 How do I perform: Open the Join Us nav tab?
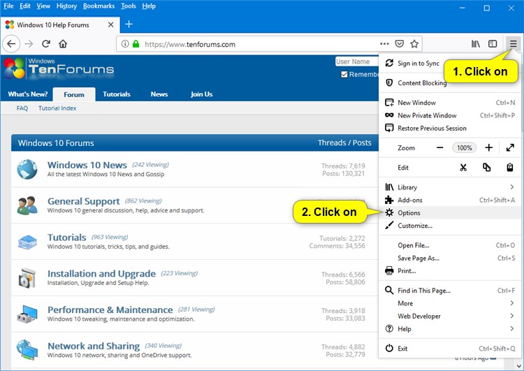201,94
